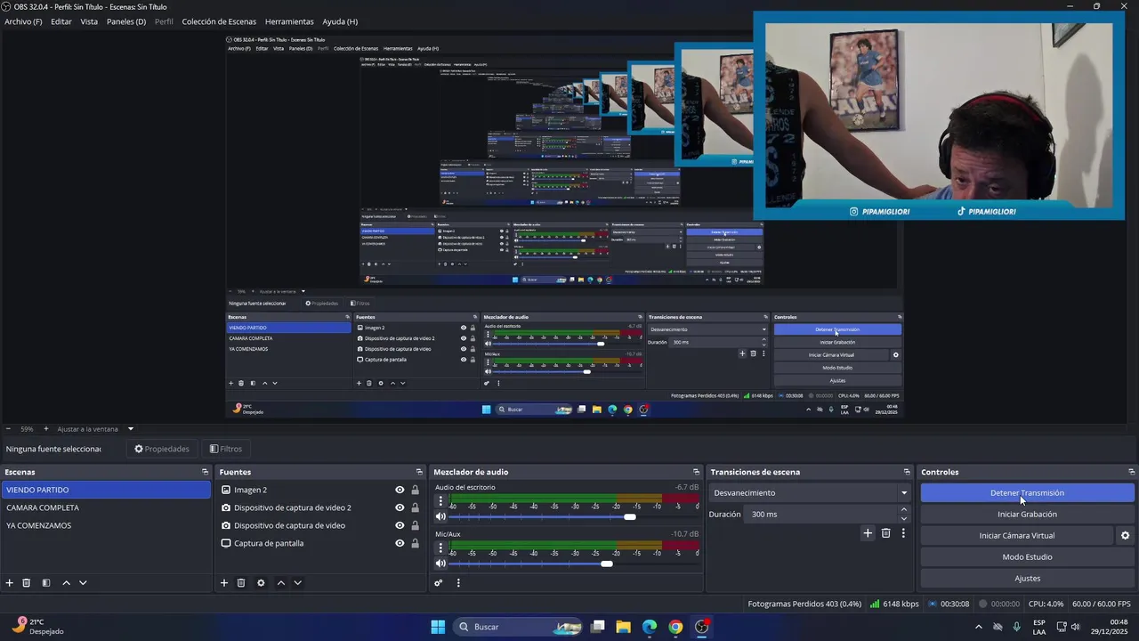Increase transition duration with up arrow
Image resolution: width=1139 pixels, height=641 pixels.
[x=904, y=509]
